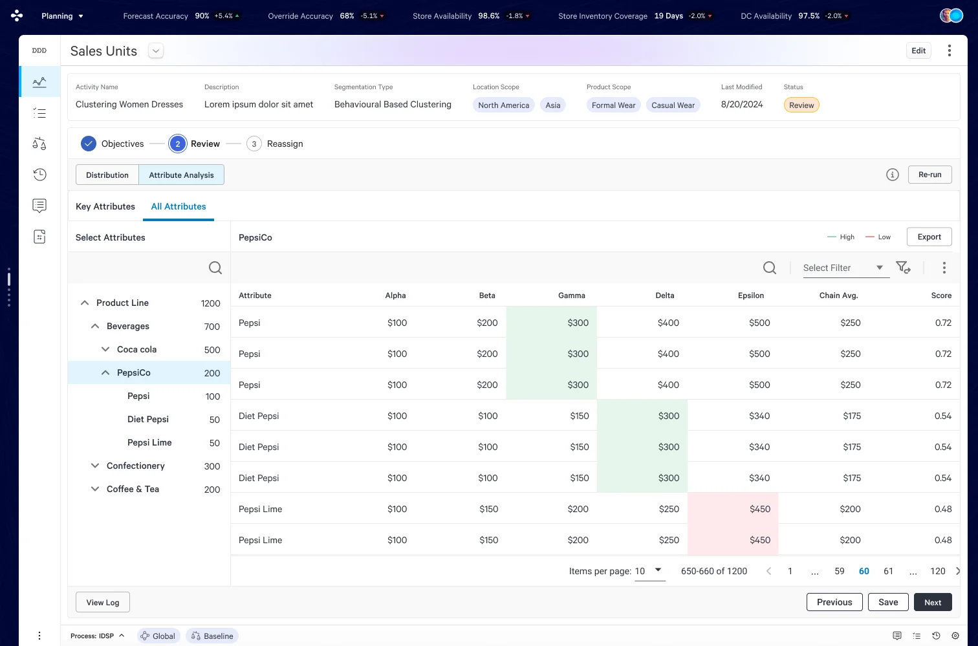Screen dimensions: 978x646
Task: Select step 2 Review
Action: click(x=195, y=144)
